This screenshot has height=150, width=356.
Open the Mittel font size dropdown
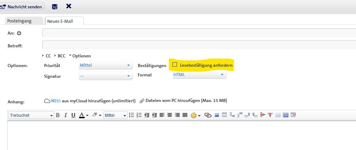pos(115,115)
